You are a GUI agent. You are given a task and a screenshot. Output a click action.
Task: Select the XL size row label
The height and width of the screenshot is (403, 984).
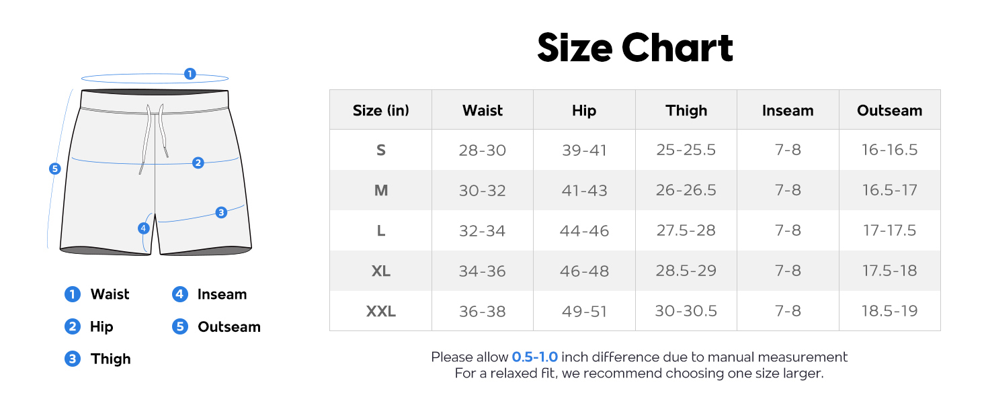tap(381, 271)
